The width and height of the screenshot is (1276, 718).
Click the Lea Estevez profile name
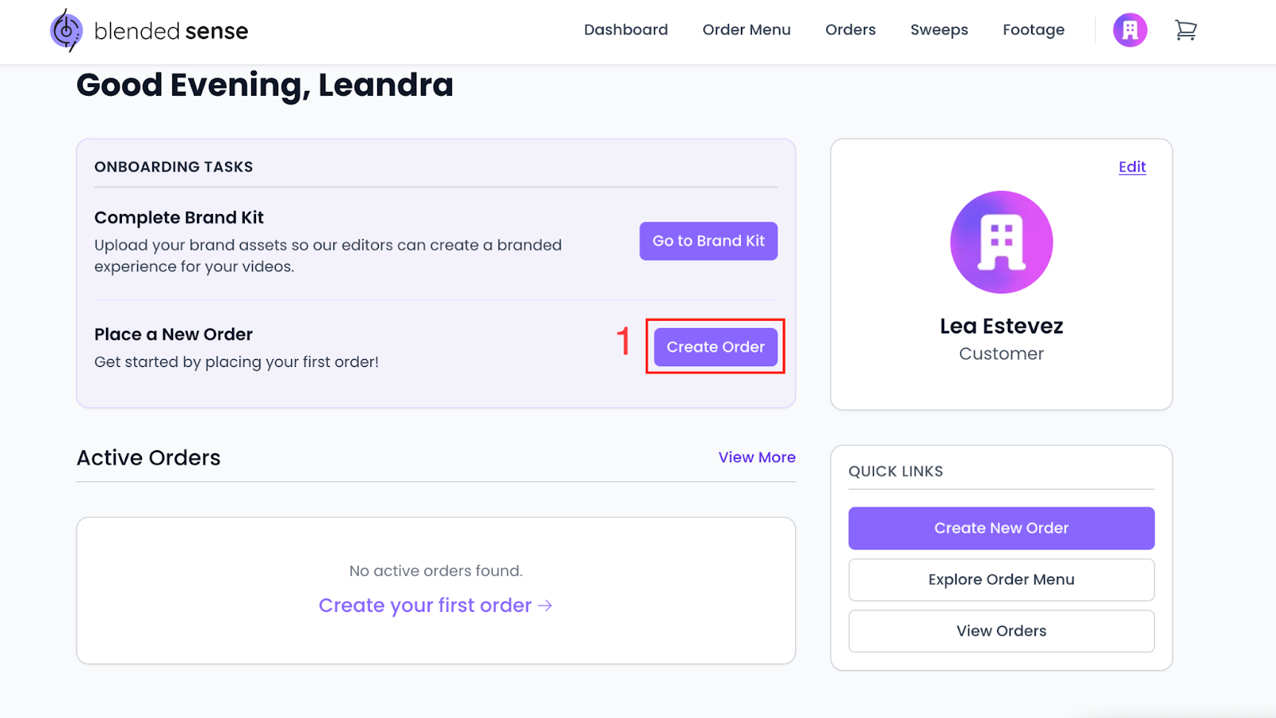1001,326
